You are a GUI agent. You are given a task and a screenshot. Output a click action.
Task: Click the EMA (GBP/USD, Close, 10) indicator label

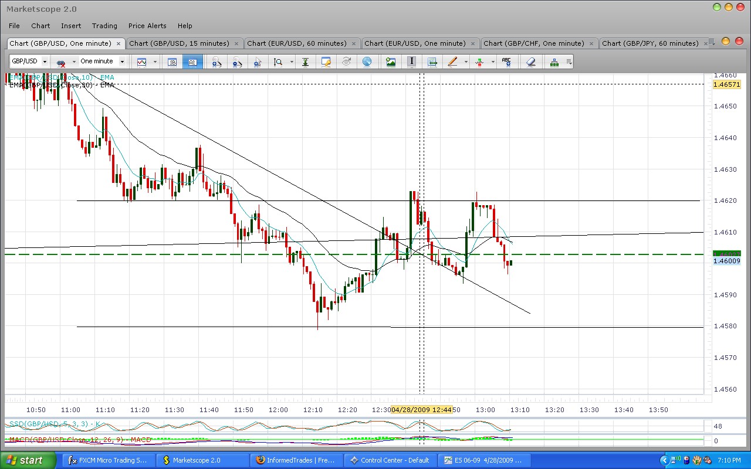[x=62, y=77]
